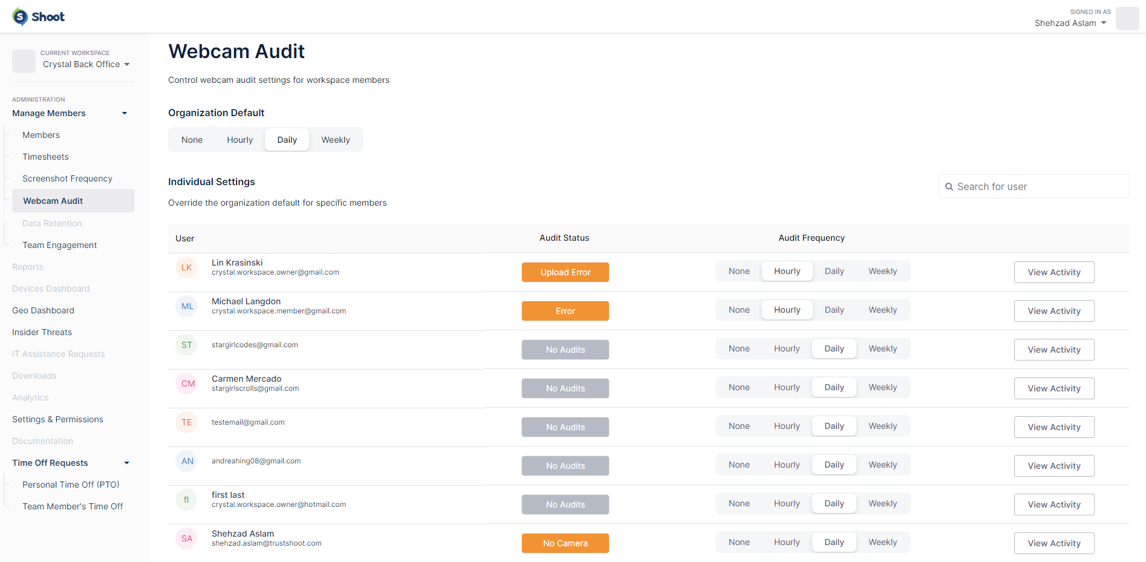
Task: Click Upload Error status for Lin Krasinski
Action: point(565,272)
